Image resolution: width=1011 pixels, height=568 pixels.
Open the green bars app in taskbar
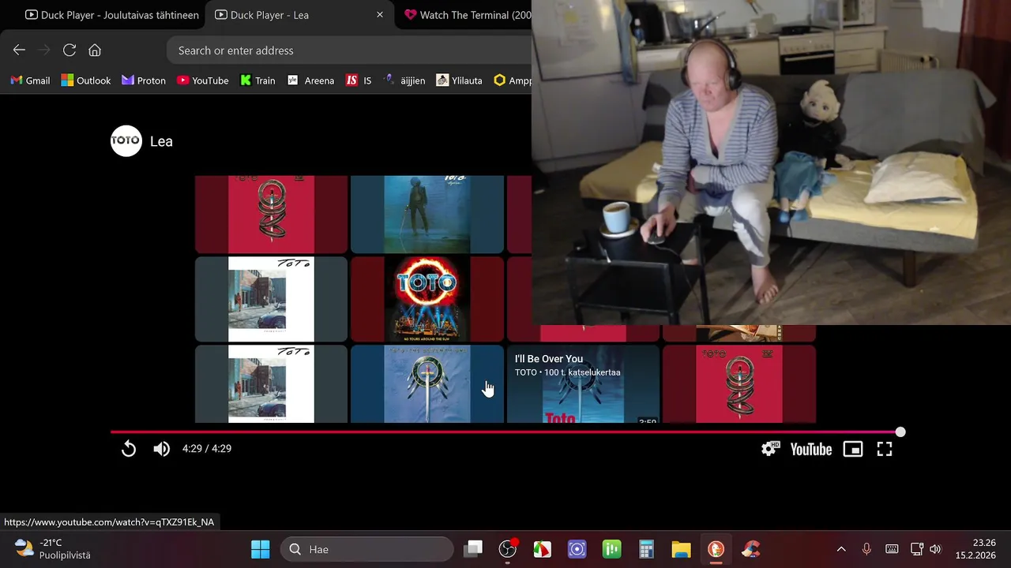coord(612,549)
